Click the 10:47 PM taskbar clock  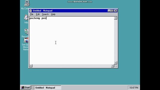(134, 88)
